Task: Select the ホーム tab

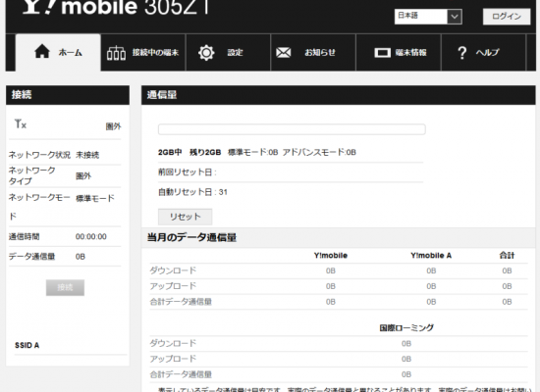Action: (58, 53)
